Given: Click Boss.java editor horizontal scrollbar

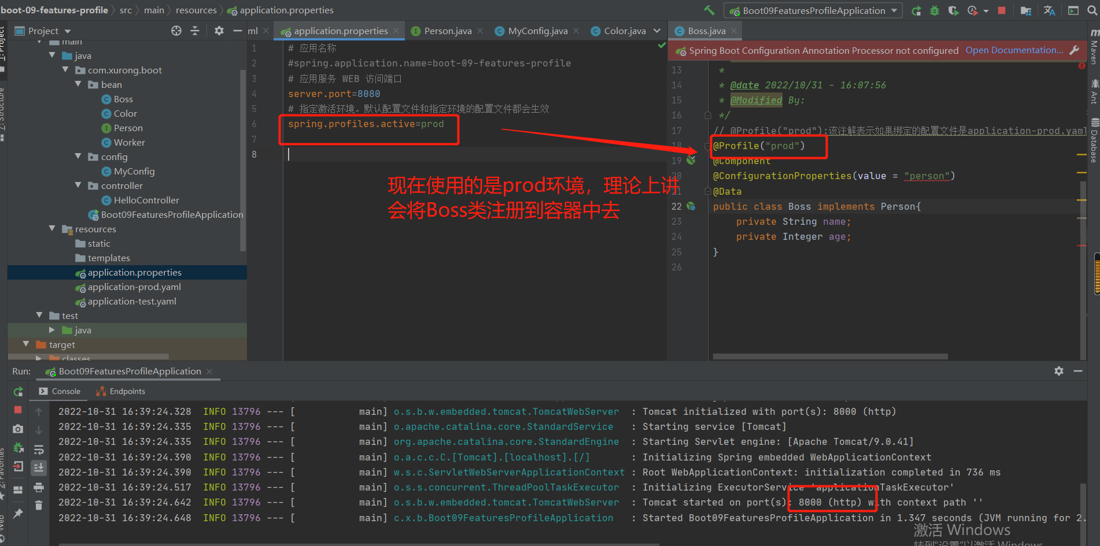Looking at the screenshot, I should 830,356.
